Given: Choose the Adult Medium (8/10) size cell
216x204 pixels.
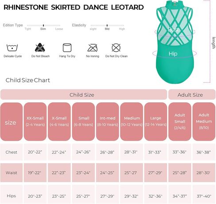Looking at the screenshot, I should 204,122.
